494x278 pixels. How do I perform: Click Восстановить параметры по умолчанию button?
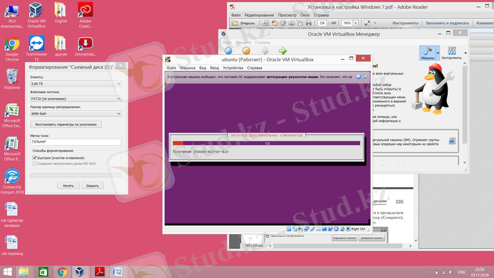click(66, 124)
